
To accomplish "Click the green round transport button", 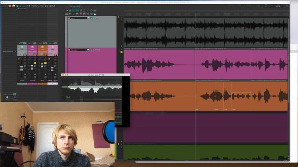I will click(17, 6).
